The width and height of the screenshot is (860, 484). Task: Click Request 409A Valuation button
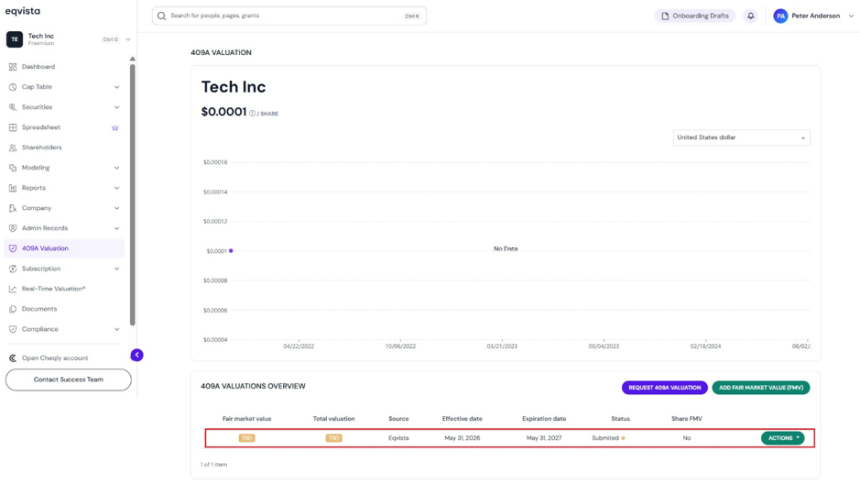[x=664, y=388]
